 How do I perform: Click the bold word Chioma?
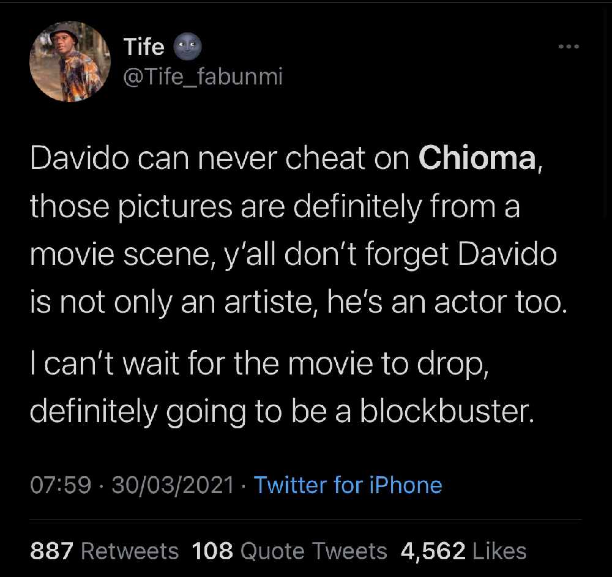pyautogui.click(x=477, y=158)
